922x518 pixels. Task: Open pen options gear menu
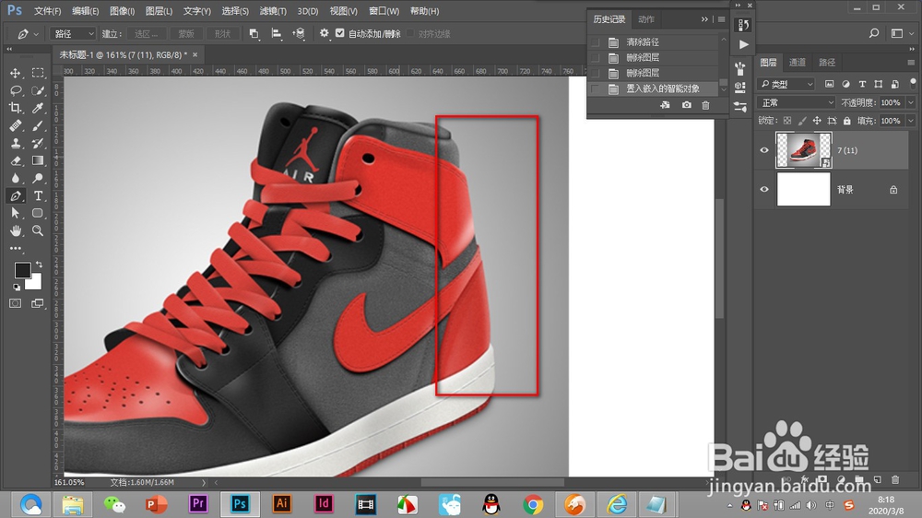point(324,33)
